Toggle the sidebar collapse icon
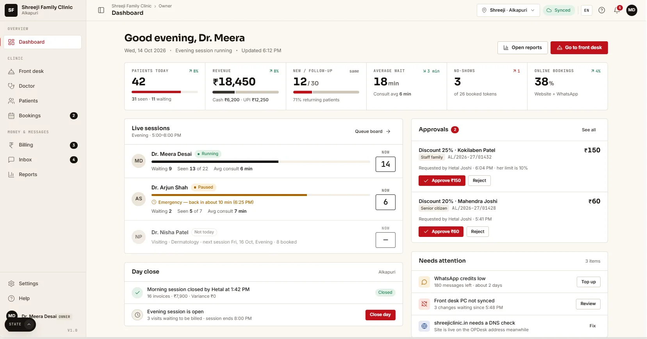 point(101,10)
